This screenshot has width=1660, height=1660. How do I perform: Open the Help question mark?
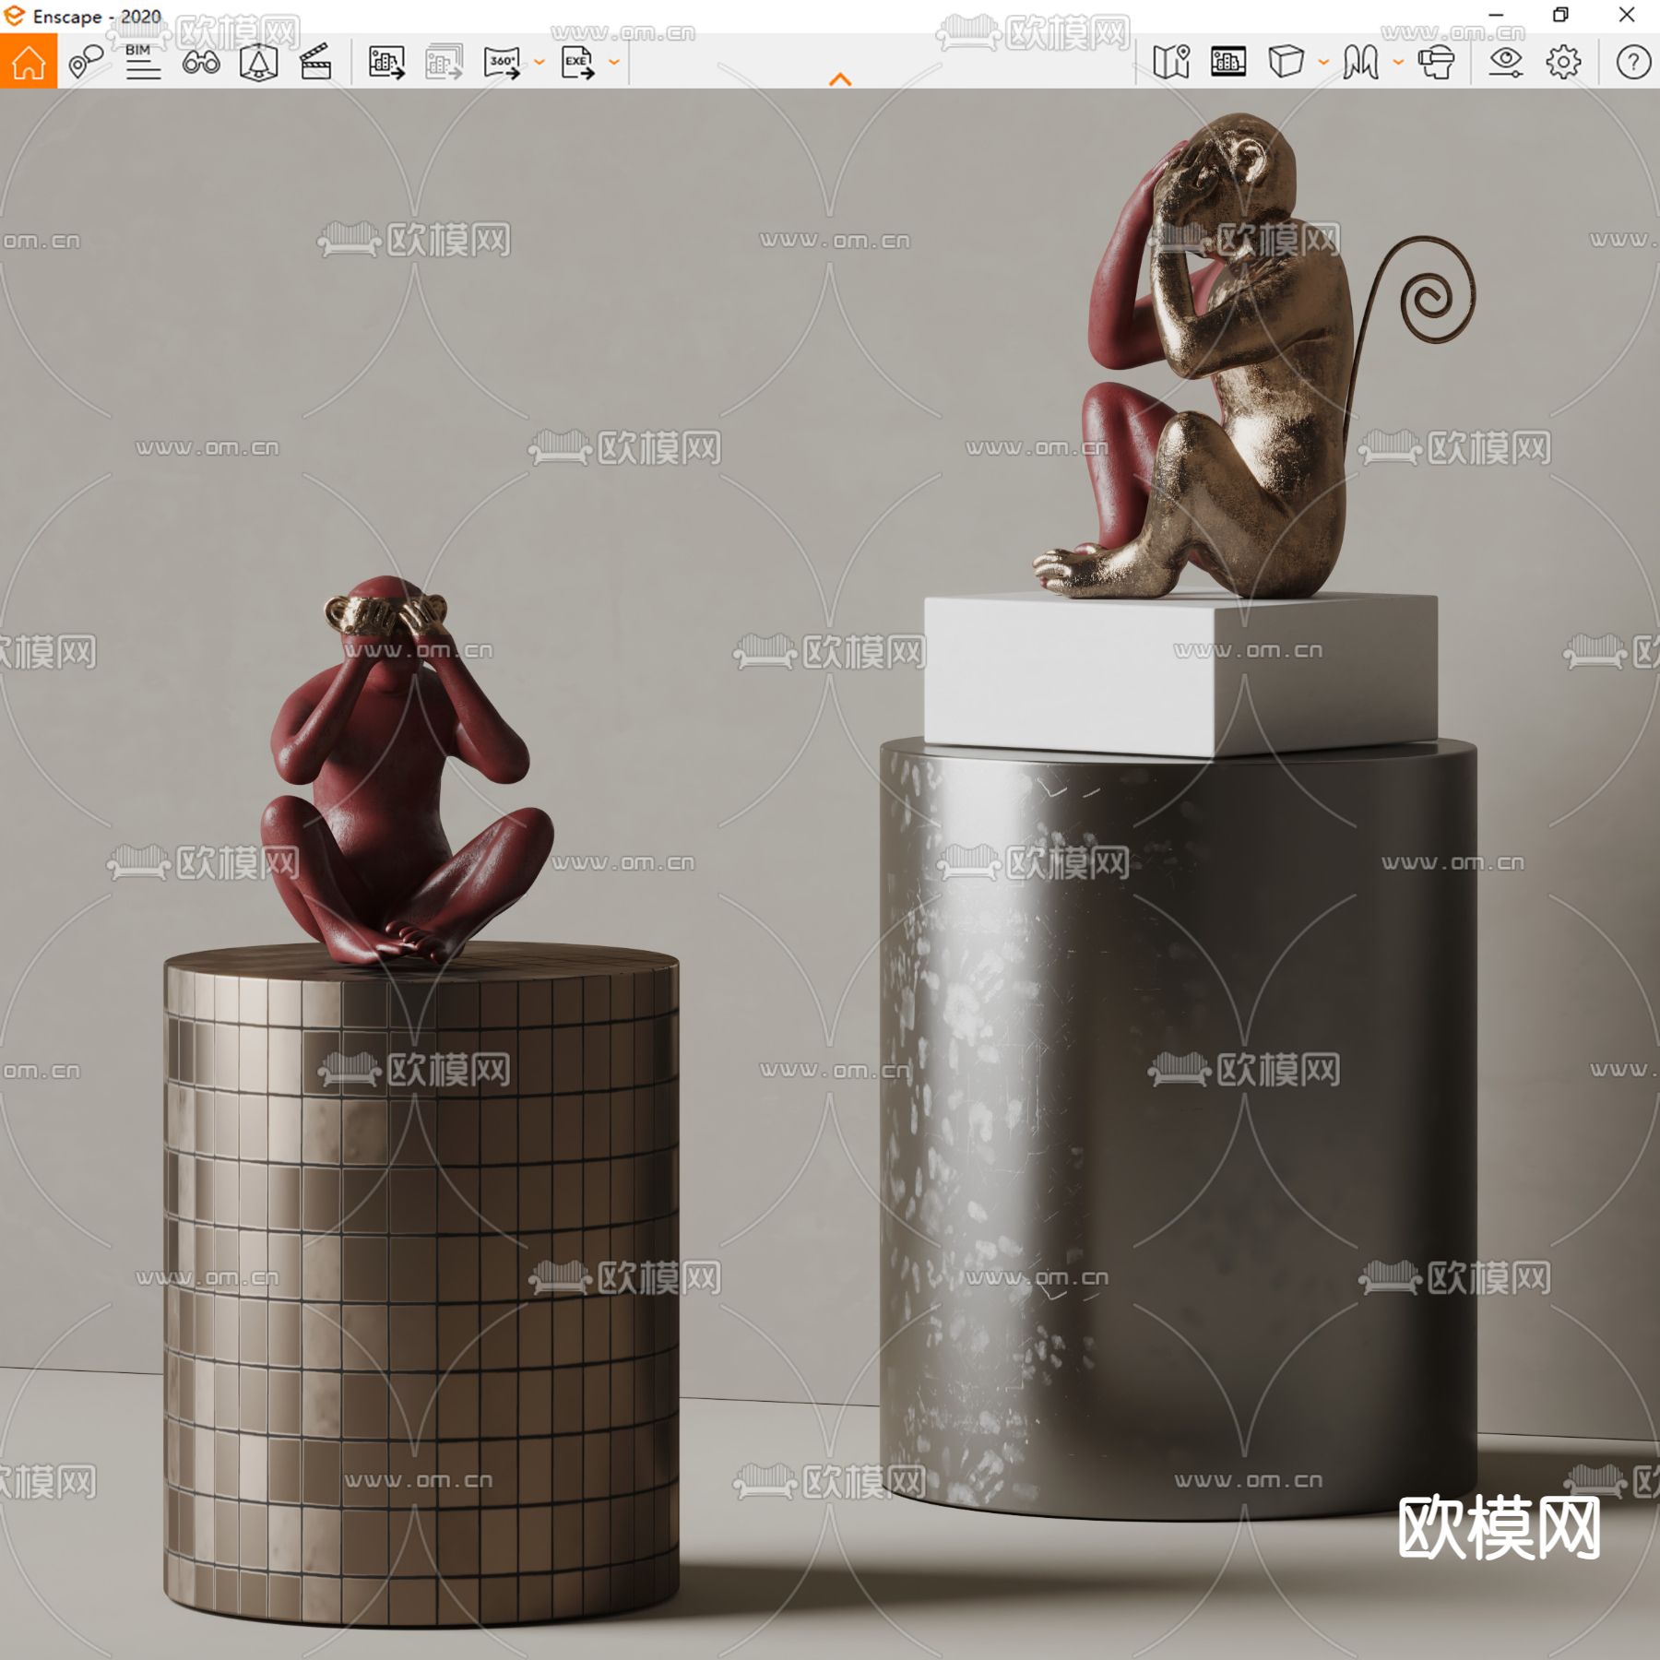pos(1633,62)
